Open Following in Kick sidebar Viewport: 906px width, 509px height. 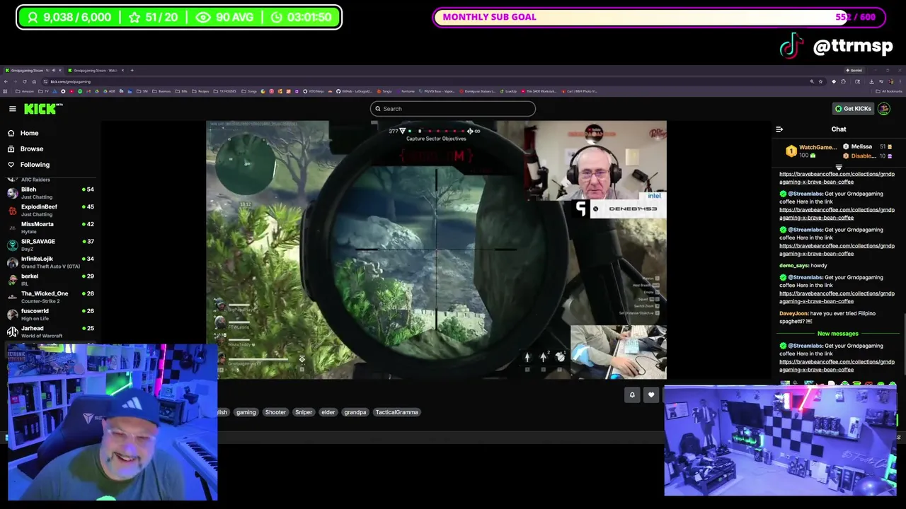pos(35,165)
